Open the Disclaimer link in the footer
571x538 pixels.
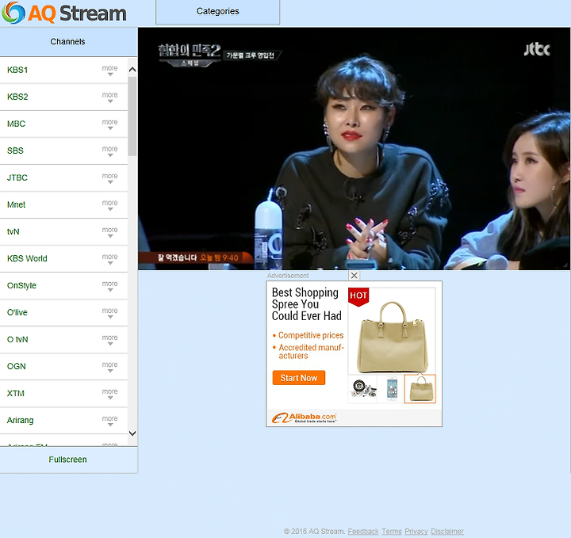pos(447,532)
